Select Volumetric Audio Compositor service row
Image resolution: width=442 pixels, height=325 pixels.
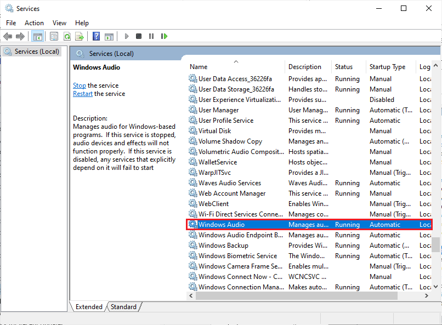(x=309, y=151)
